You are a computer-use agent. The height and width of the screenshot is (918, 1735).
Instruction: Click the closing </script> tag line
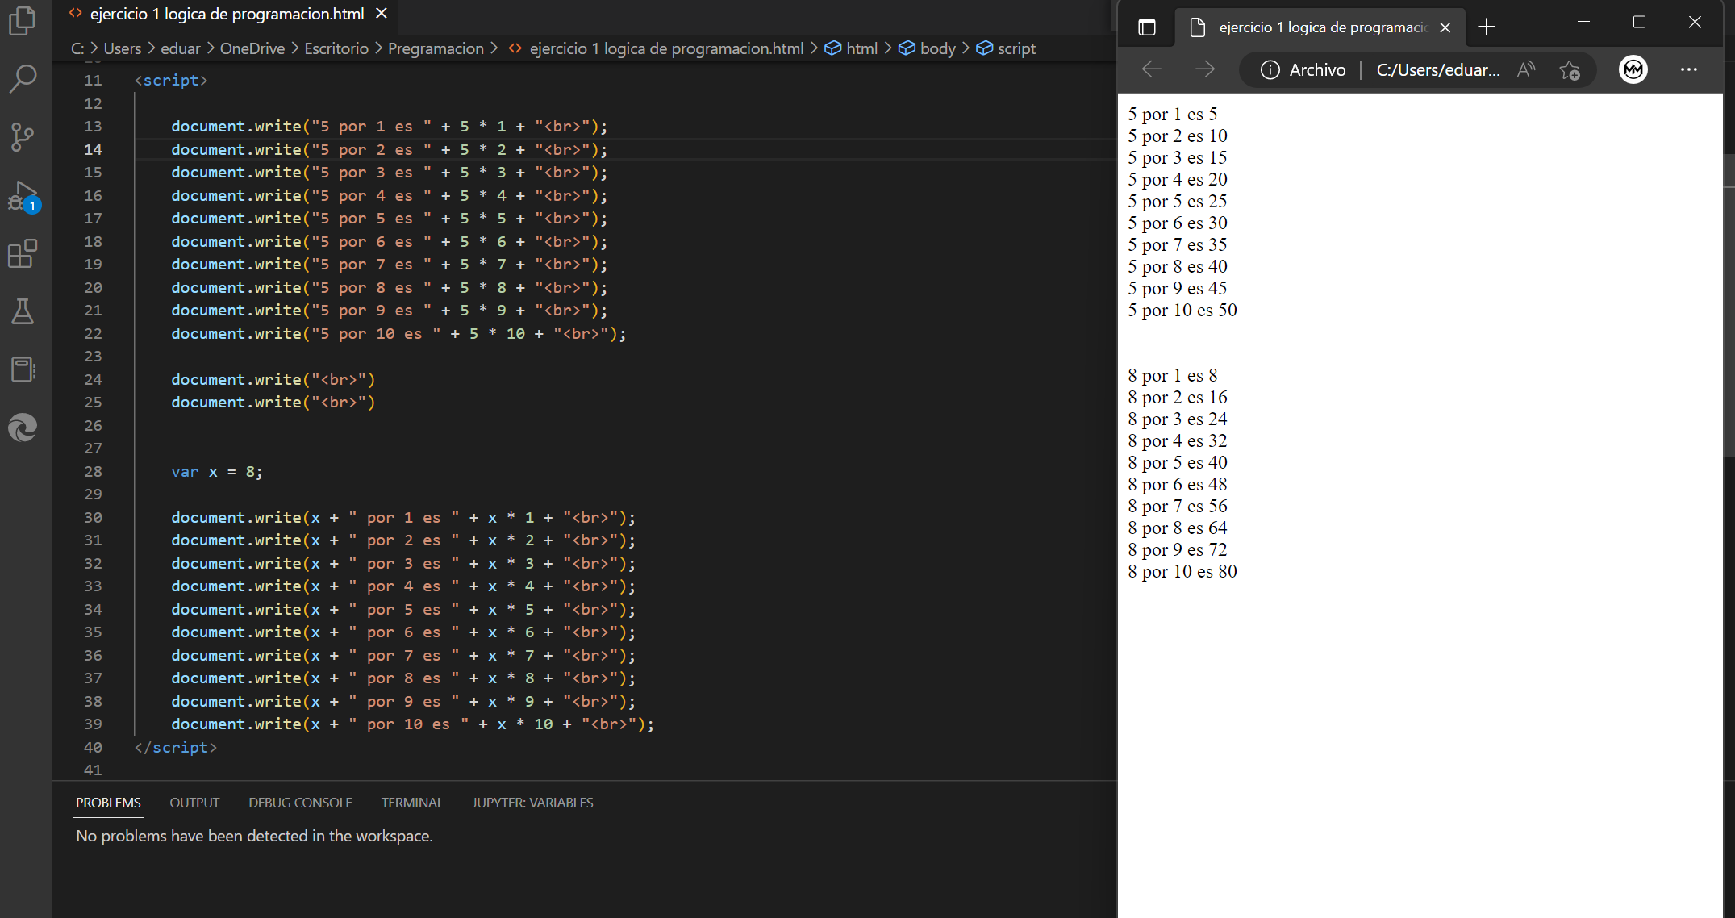pos(176,747)
